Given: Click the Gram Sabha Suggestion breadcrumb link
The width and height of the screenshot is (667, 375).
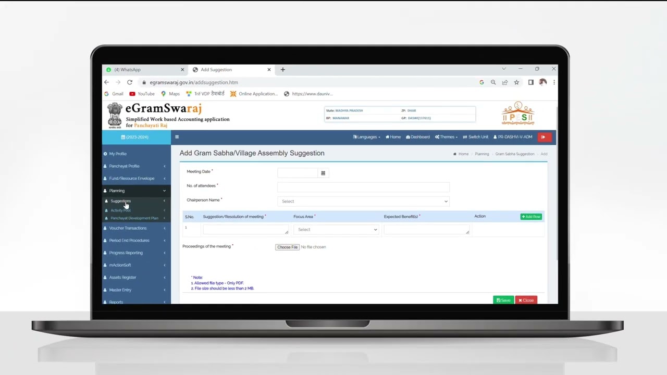Looking at the screenshot, I should [515, 154].
